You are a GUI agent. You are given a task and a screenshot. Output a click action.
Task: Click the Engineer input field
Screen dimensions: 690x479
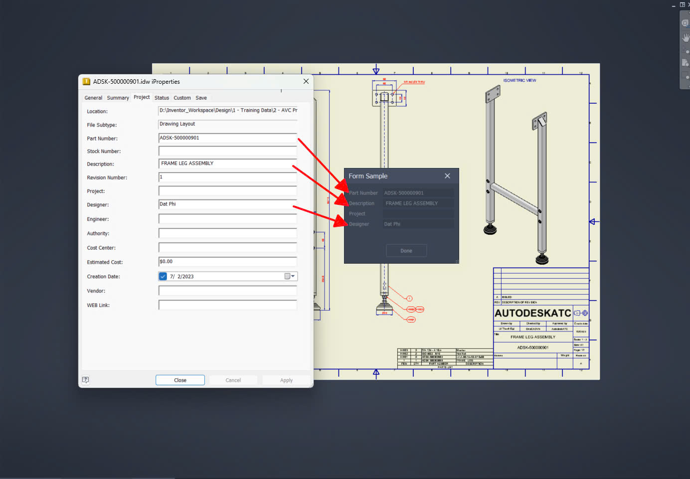pos(228,219)
